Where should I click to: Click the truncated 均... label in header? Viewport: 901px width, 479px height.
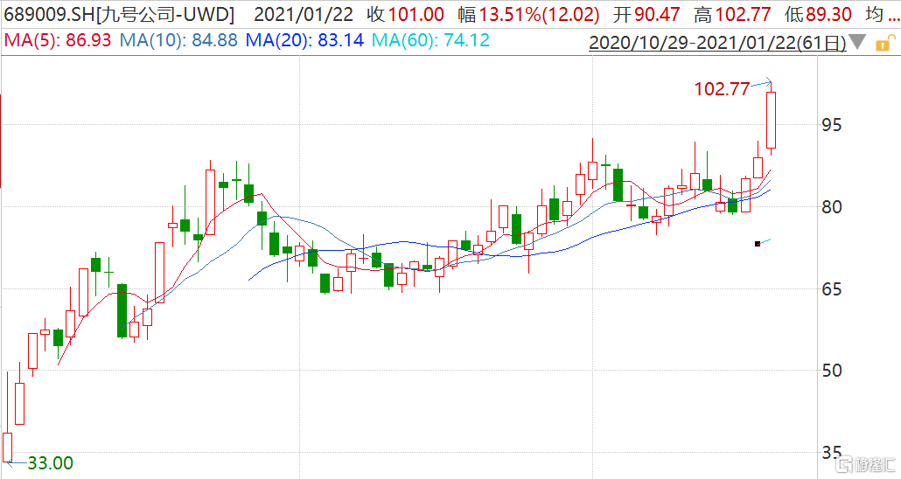click(882, 14)
